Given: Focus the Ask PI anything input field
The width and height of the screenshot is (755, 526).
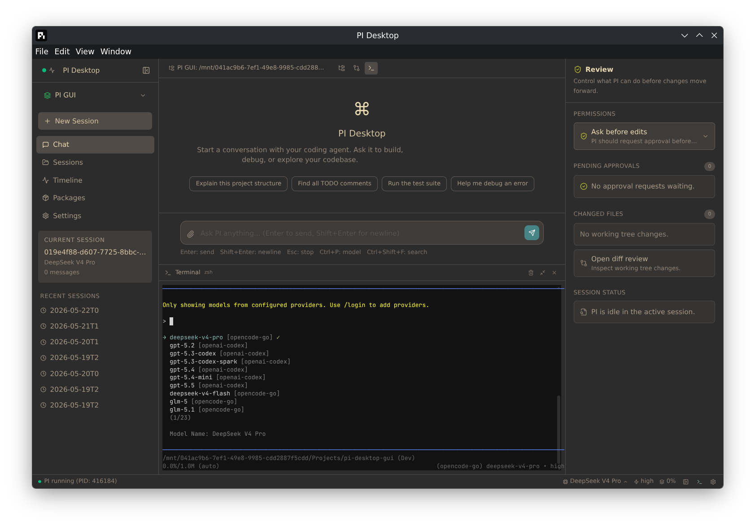Looking at the screenshot, I should 359,233.
